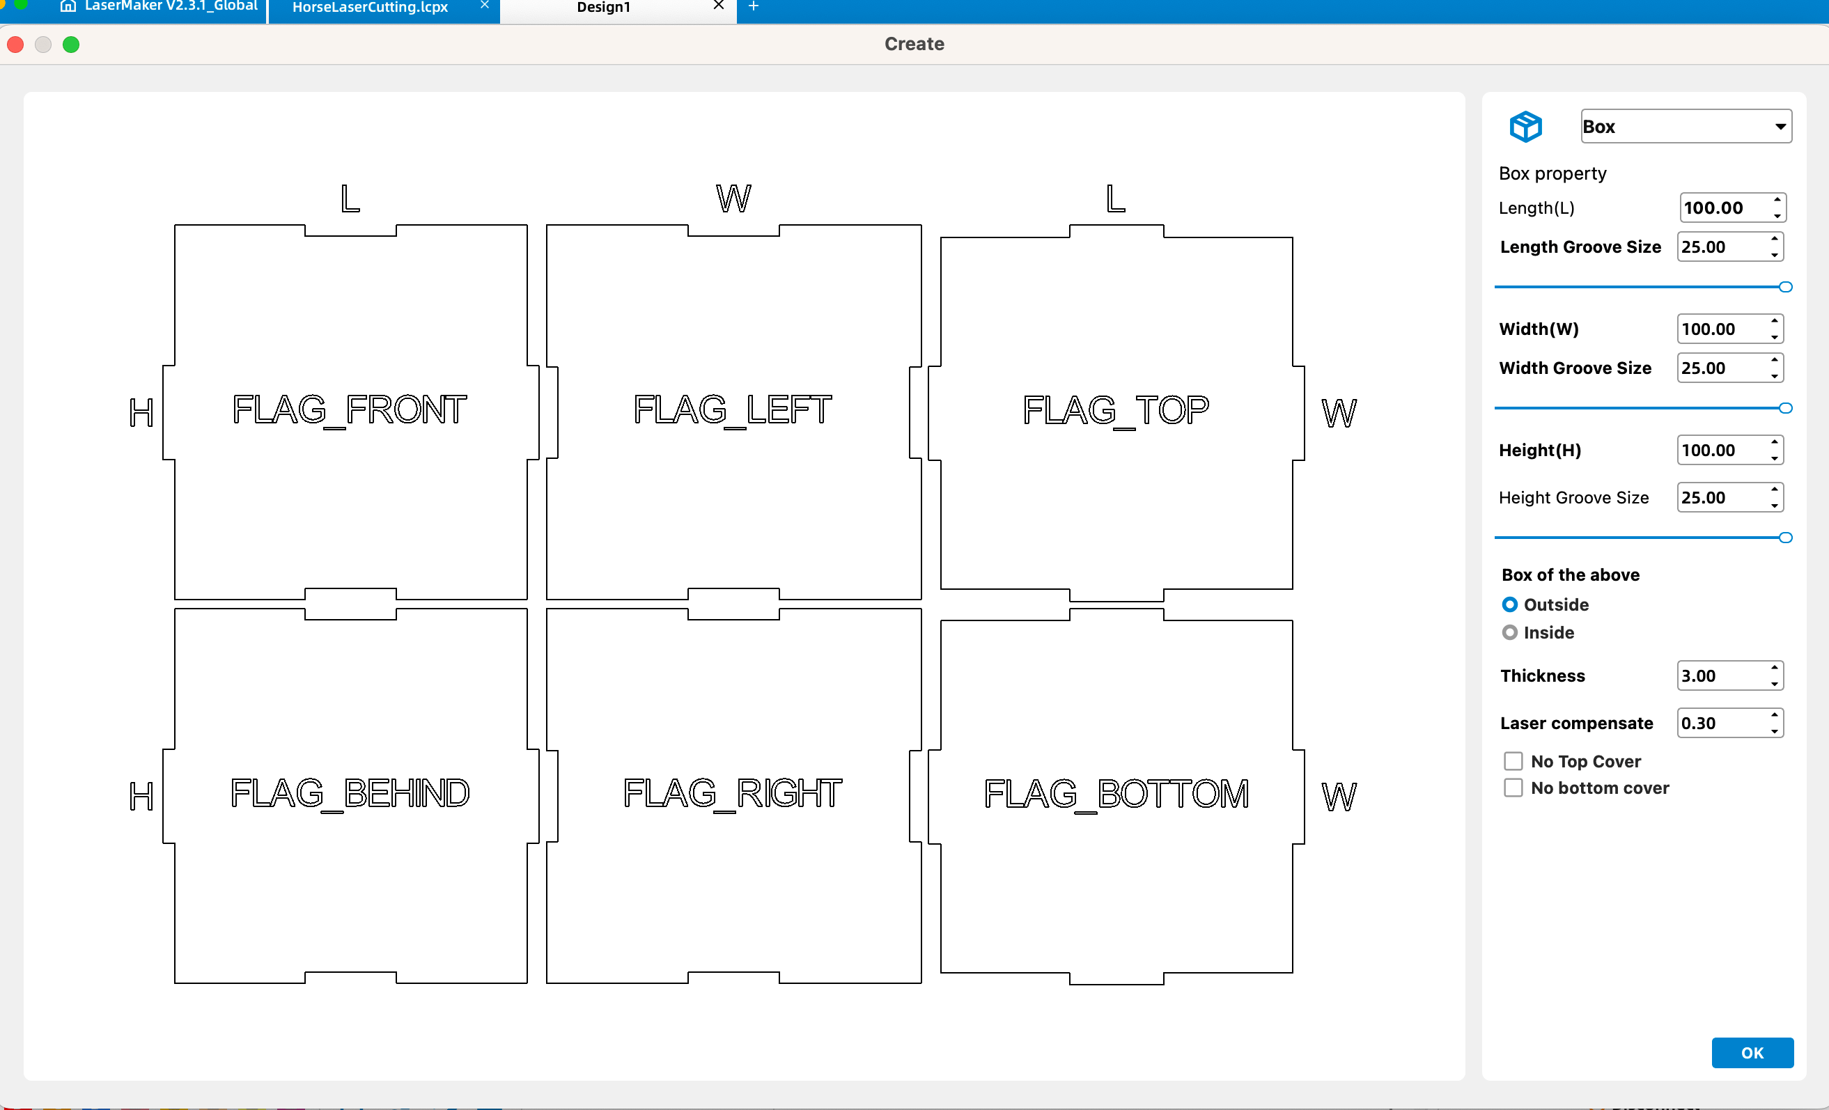
Task: Add a new tab with plus icon
Action: (x=754, y=7)
